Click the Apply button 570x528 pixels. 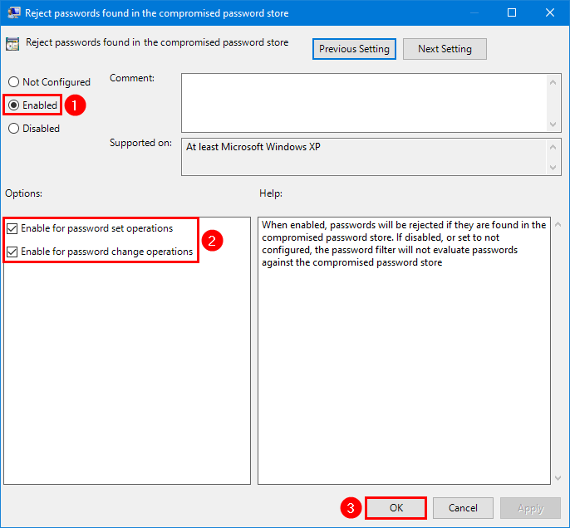click(530, 508)
